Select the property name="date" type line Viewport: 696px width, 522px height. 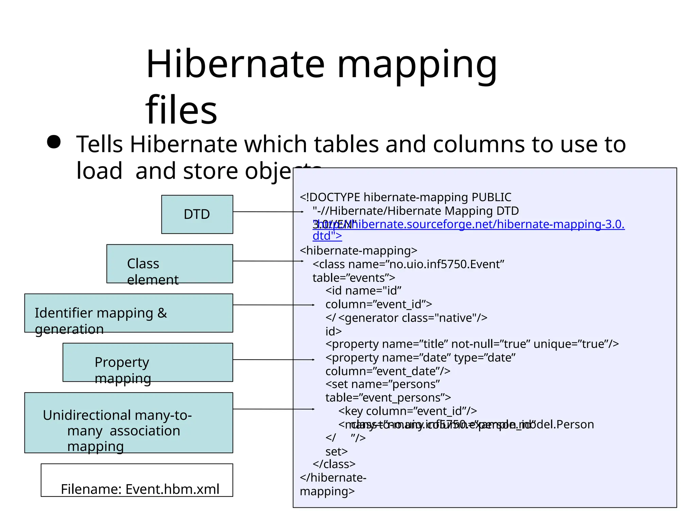click(420, 358)
